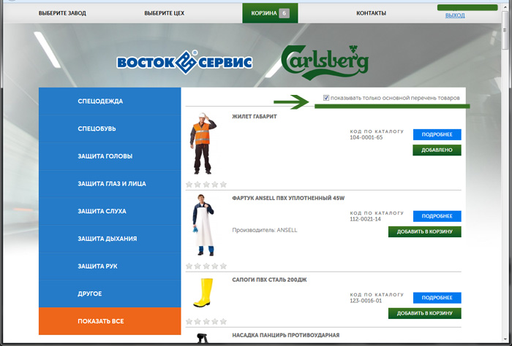Select the Защита дыхания category

click(x=110, y=239)
